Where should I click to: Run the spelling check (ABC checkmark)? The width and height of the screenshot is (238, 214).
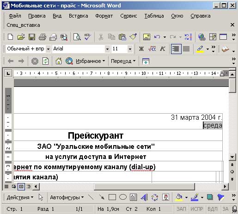tap(88, 37)
